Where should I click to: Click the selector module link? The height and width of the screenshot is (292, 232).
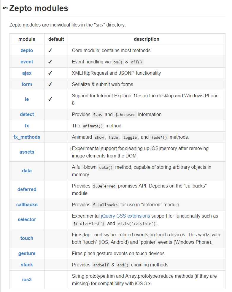(x=27, y=220)
